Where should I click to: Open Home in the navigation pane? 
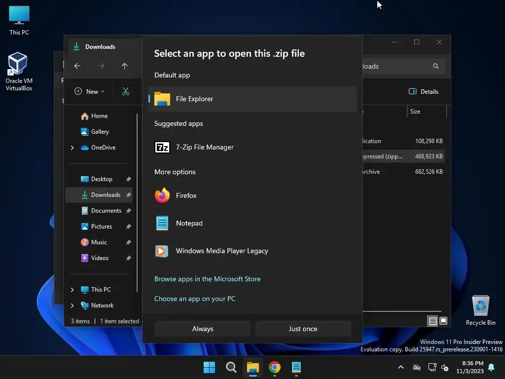[x=99, y=116]
